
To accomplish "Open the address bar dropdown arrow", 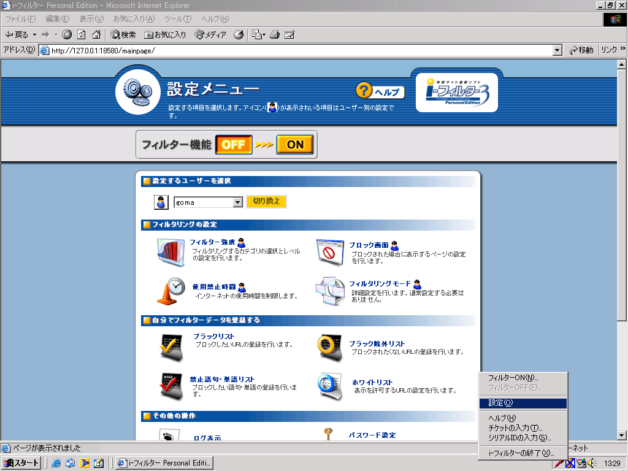I will click(557, 50).
